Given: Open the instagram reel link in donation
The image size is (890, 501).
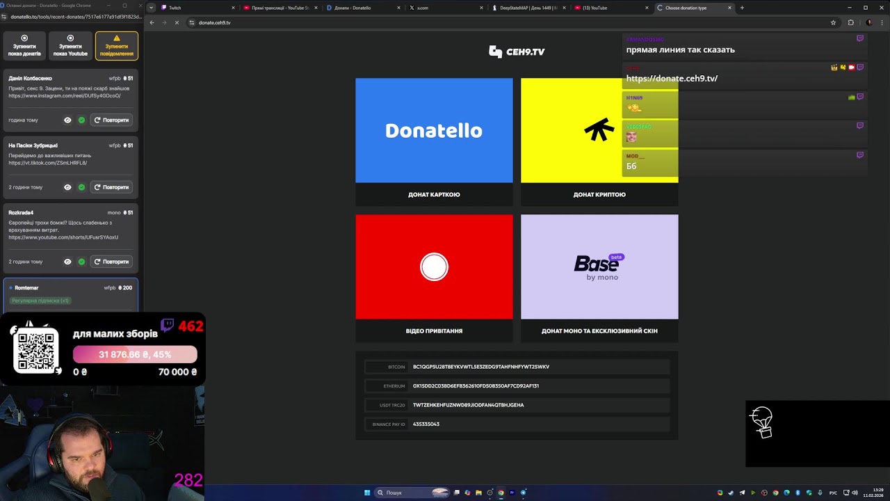Looking at the screenshot, I should [65, 96].
